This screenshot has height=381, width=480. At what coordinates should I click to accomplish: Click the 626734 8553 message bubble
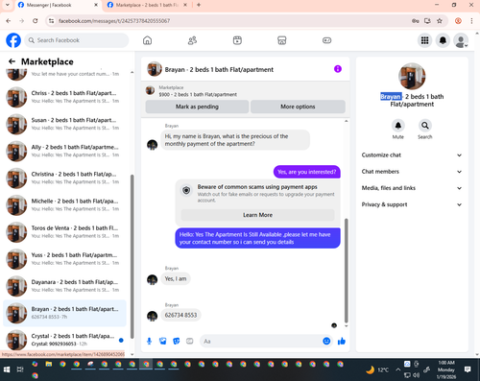click(x=180, y=315)
